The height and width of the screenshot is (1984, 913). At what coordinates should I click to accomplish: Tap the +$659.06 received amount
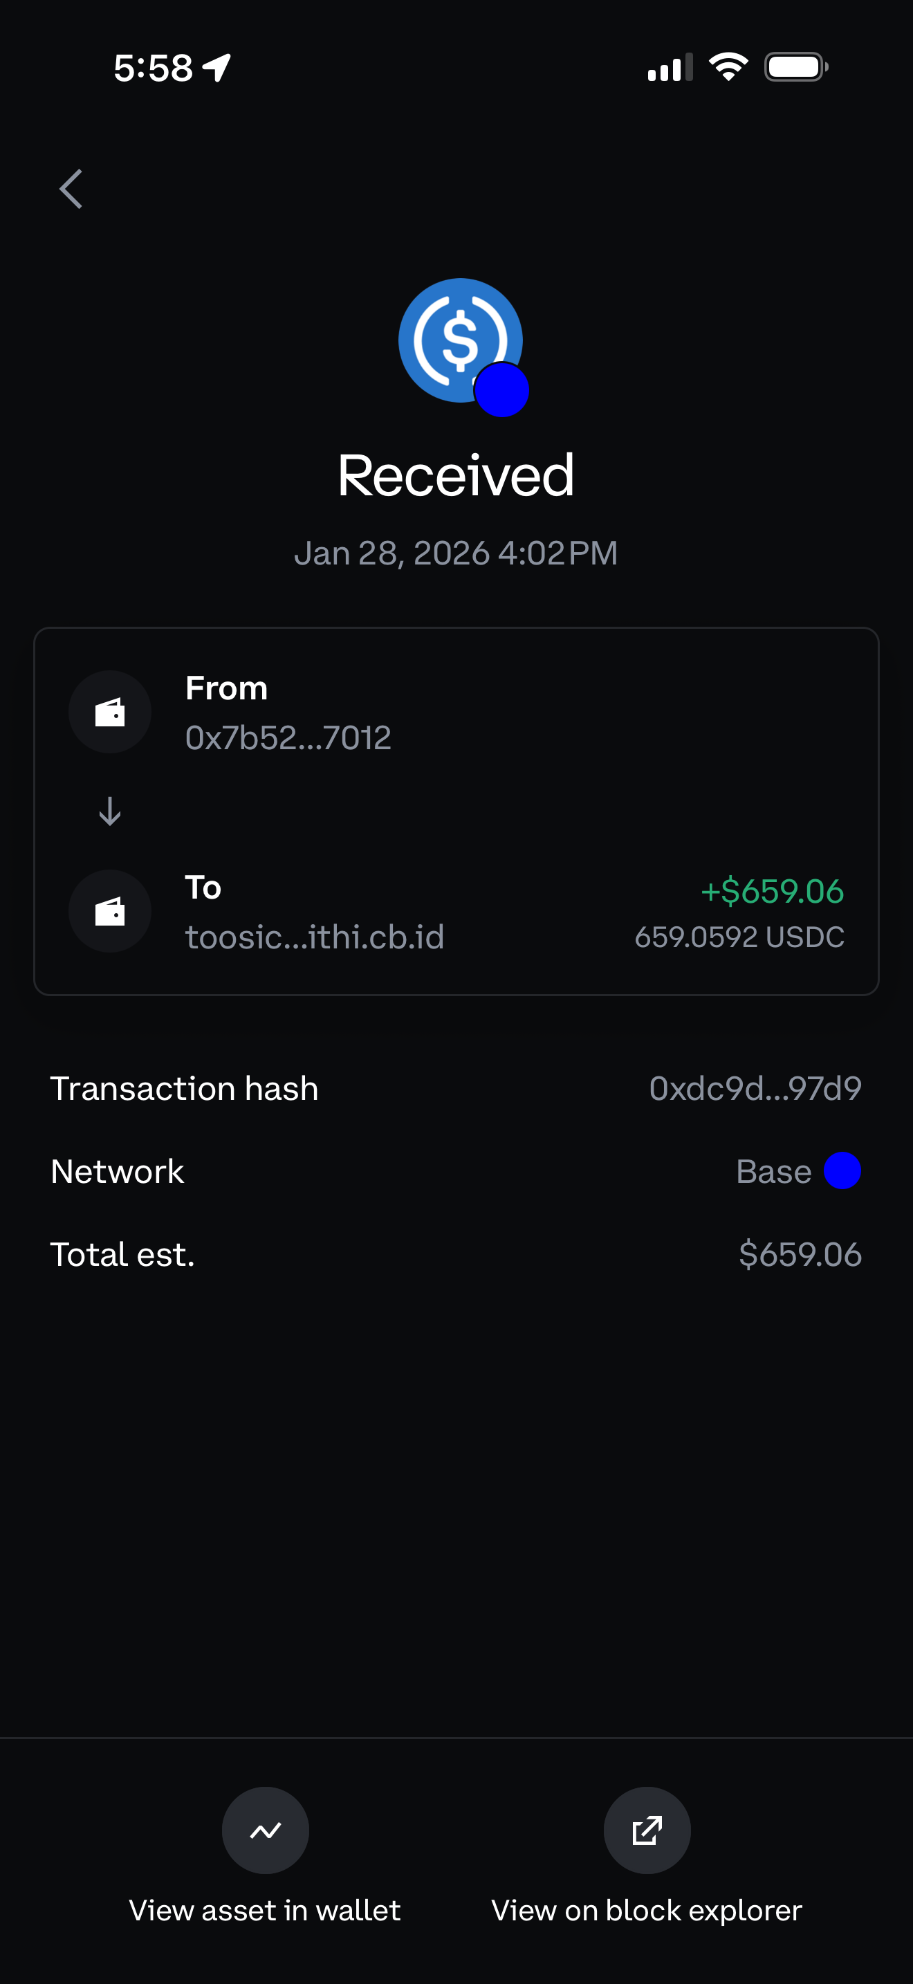pyautogui.click(x=772, y=891)
